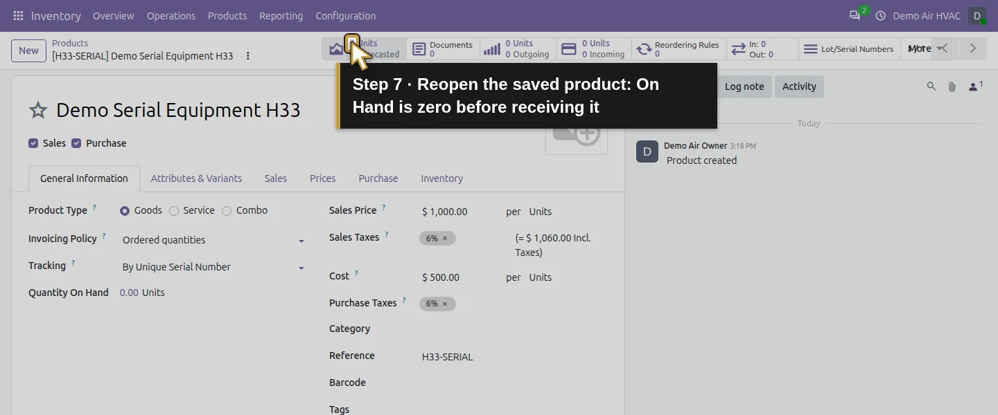
Task: Open the Reporting menu
Action: coord(281,15)
